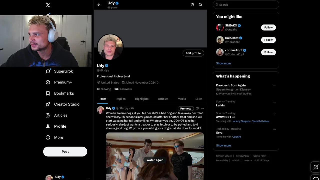320x180 pixels.
Task: Go to Profile in the sidebar
Action: click(56, 126)
